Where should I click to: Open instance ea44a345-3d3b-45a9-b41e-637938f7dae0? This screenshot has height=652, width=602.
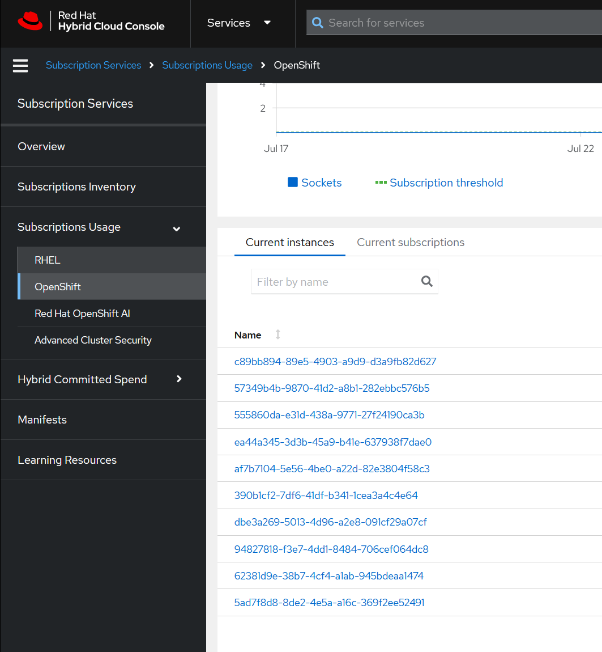tap(333, 442)
